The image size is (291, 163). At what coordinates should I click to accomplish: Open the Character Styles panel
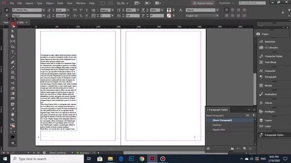[271, 56]
